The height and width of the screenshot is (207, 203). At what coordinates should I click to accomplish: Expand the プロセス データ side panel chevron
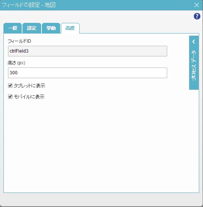pyautogui.click(x=193, y=42)
